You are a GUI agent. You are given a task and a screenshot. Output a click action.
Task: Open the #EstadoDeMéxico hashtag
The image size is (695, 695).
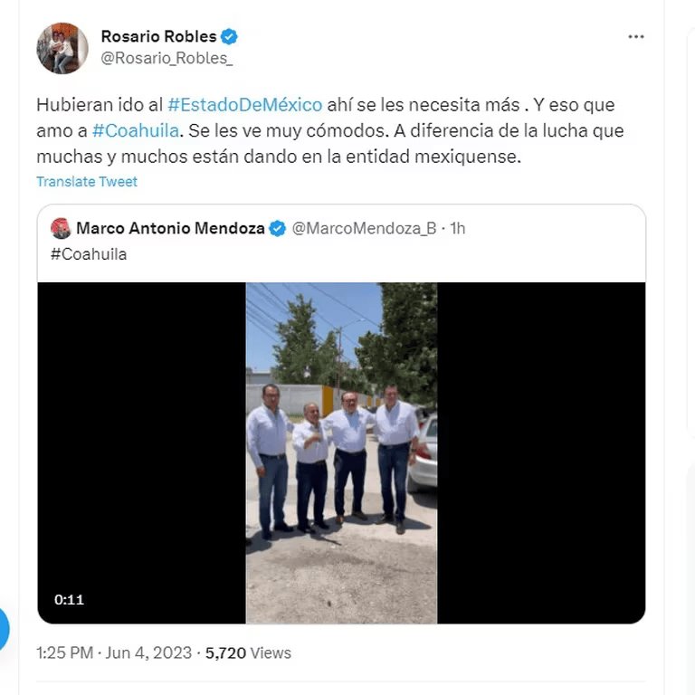[x=245, y=105]
